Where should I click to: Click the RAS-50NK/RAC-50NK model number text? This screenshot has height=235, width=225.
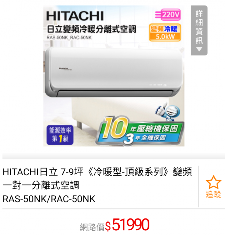click(49, 199)
